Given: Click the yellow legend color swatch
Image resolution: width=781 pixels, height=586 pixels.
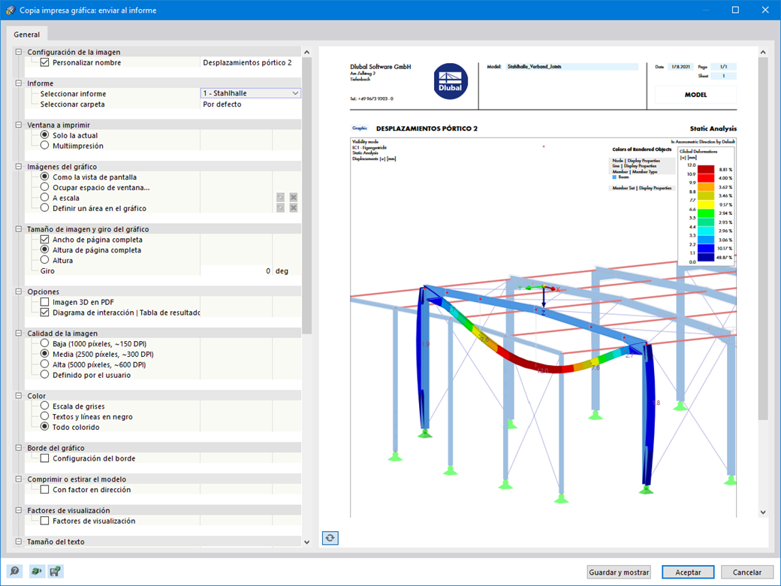Looking at the screenshot, I should pos(706,204).
